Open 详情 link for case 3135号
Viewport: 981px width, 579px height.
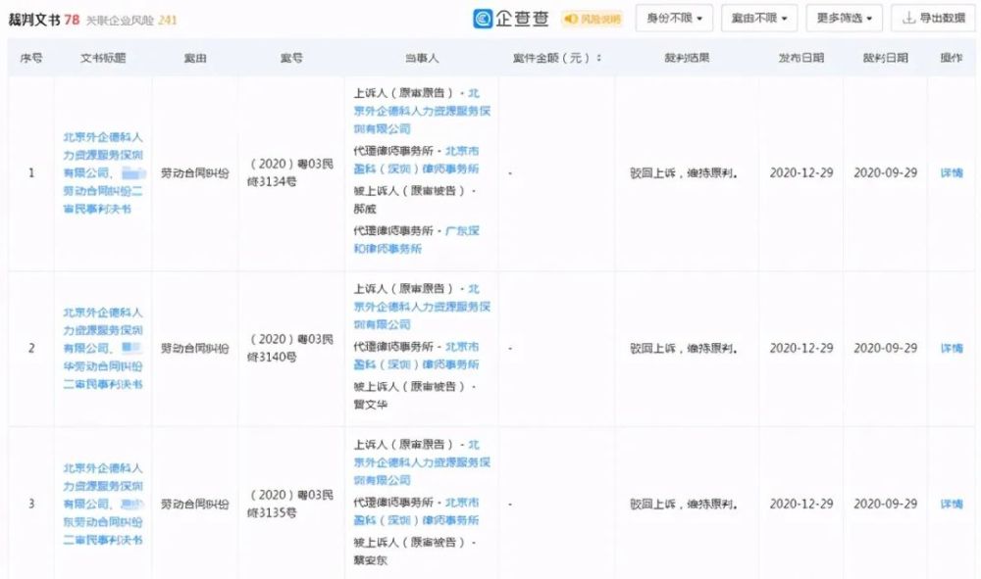pos(952,504)
